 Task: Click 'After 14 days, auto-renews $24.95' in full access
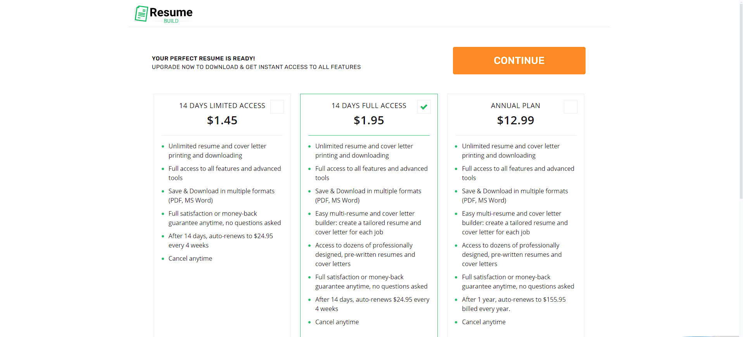point(372,299)
